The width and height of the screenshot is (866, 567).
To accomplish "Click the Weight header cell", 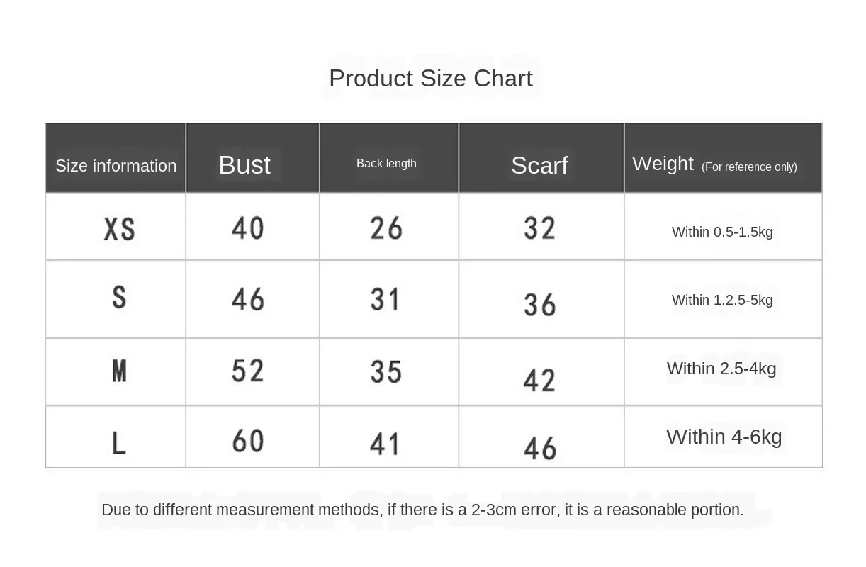I will pos(724,157).
